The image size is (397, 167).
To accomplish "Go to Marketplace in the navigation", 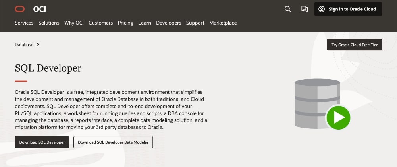I will [223, 23].
